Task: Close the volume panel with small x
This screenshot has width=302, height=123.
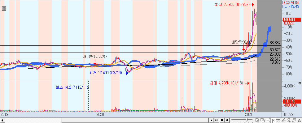Action: (300, 83)
